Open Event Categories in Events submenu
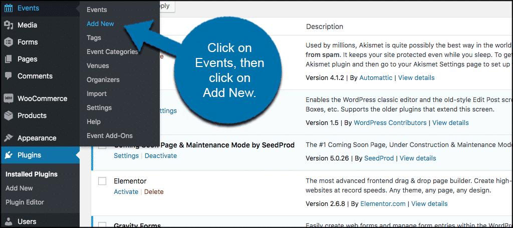Image resolution: width=513 pixels, height=228 pixels. [112, 52]
